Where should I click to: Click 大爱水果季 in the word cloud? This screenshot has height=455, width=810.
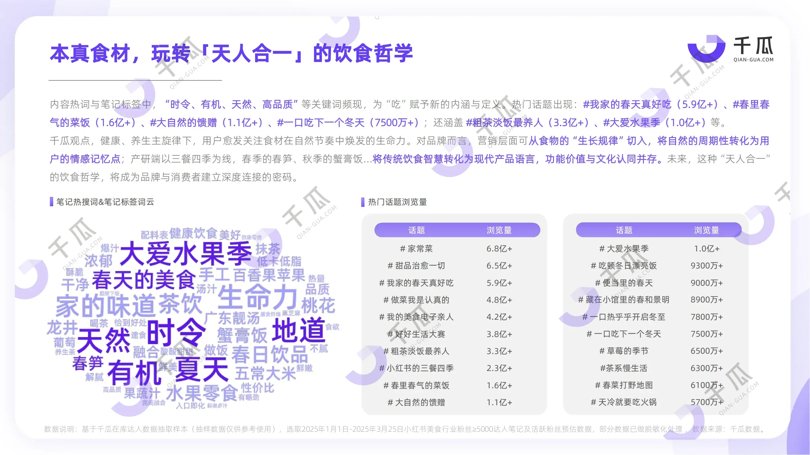[x=186, y=254]
